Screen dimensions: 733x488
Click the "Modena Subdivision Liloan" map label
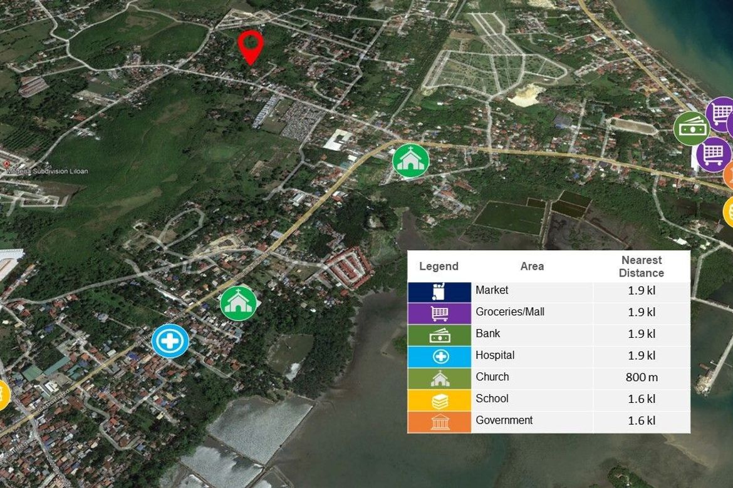tap(47, 171)
